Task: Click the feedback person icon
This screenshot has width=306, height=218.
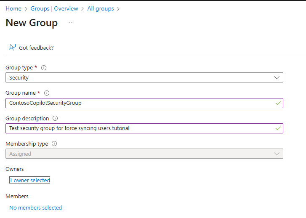Action: tap(12, 47)
